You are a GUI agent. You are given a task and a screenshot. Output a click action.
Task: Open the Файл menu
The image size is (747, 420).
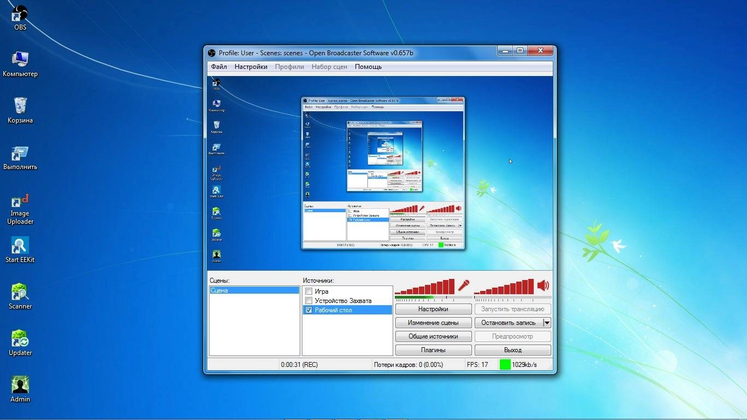219,67
